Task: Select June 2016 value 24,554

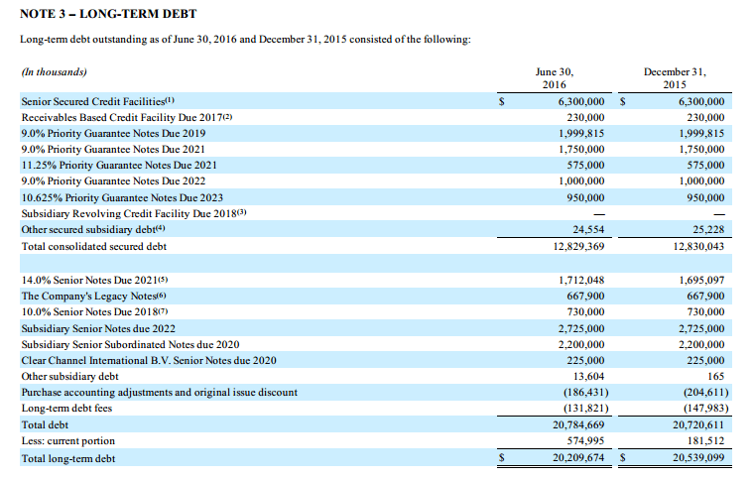Action: [588, 229]
